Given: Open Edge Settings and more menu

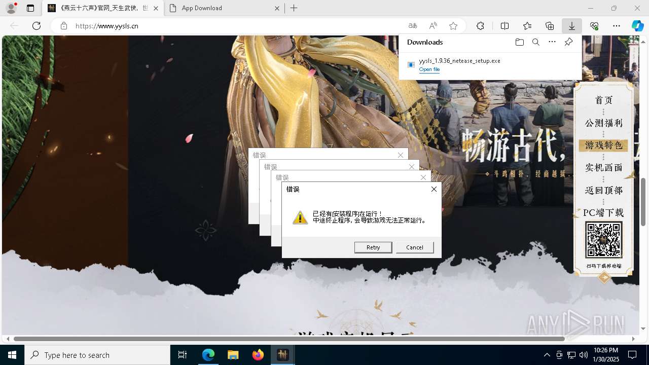Looking at the screenshot, I should click(x=617, y=26).
